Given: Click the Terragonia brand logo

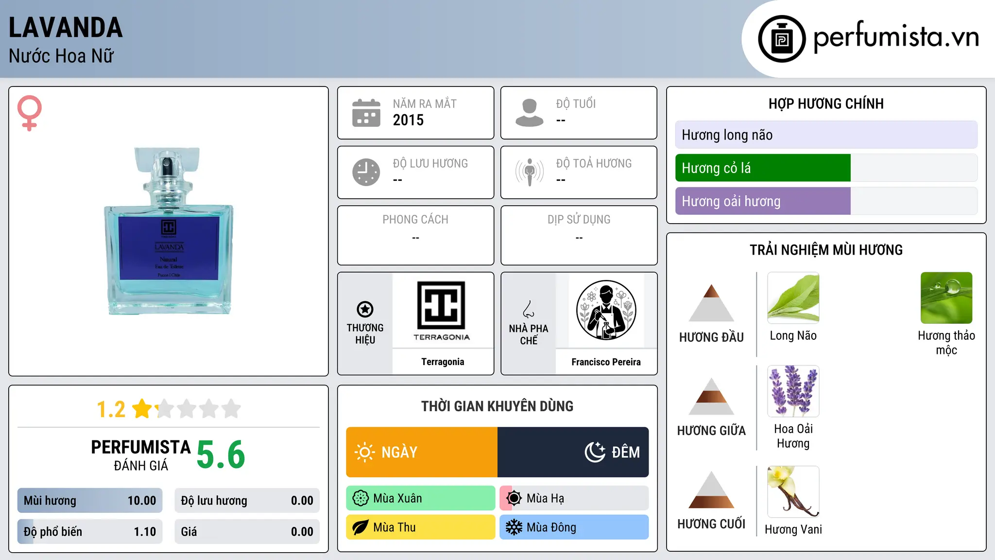Looking at the screenshot, I should pos(442,311).
